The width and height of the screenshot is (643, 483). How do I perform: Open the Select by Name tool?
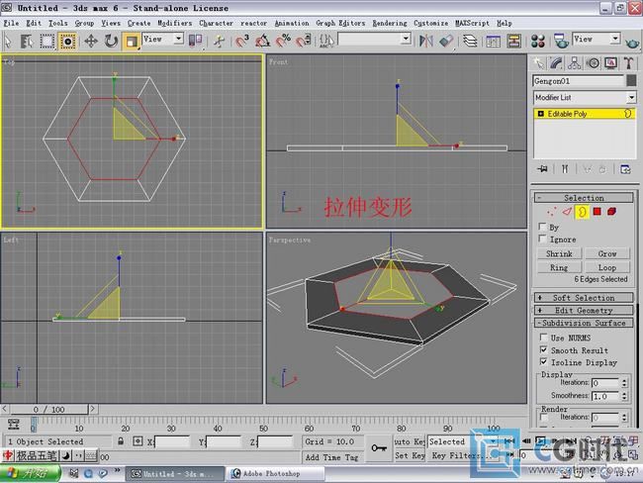click(x=27, y=41)
